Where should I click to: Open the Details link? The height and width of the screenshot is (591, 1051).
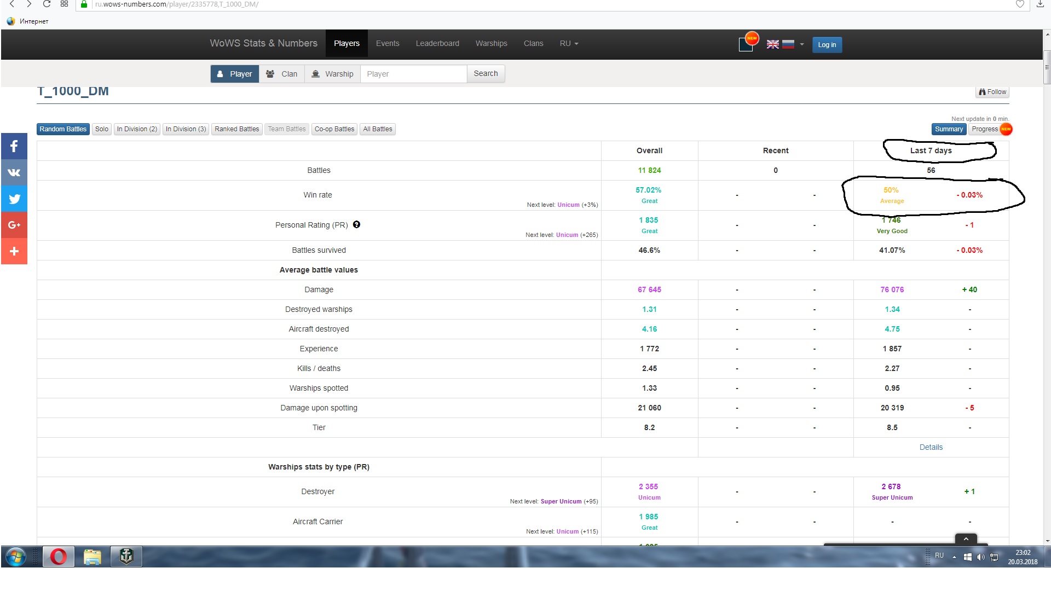[x=931, y=447]
